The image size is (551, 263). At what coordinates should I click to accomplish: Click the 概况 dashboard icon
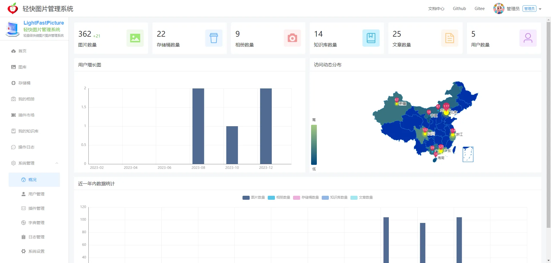click(x=24, y=180)
